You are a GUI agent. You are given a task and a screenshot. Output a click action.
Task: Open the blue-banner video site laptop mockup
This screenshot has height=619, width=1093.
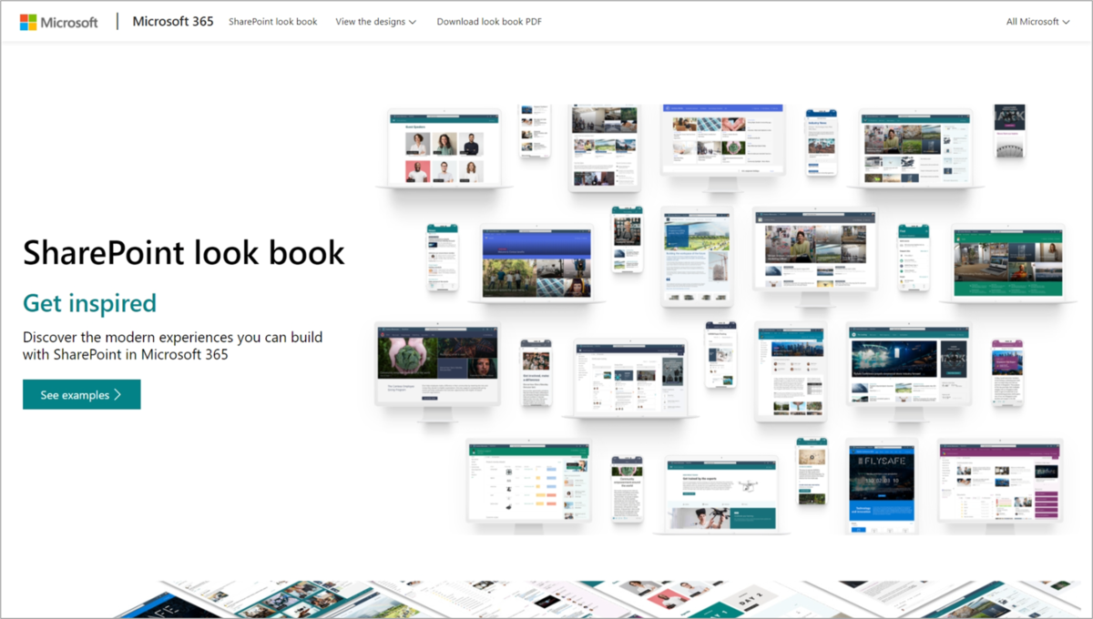(x=536, y=264)
